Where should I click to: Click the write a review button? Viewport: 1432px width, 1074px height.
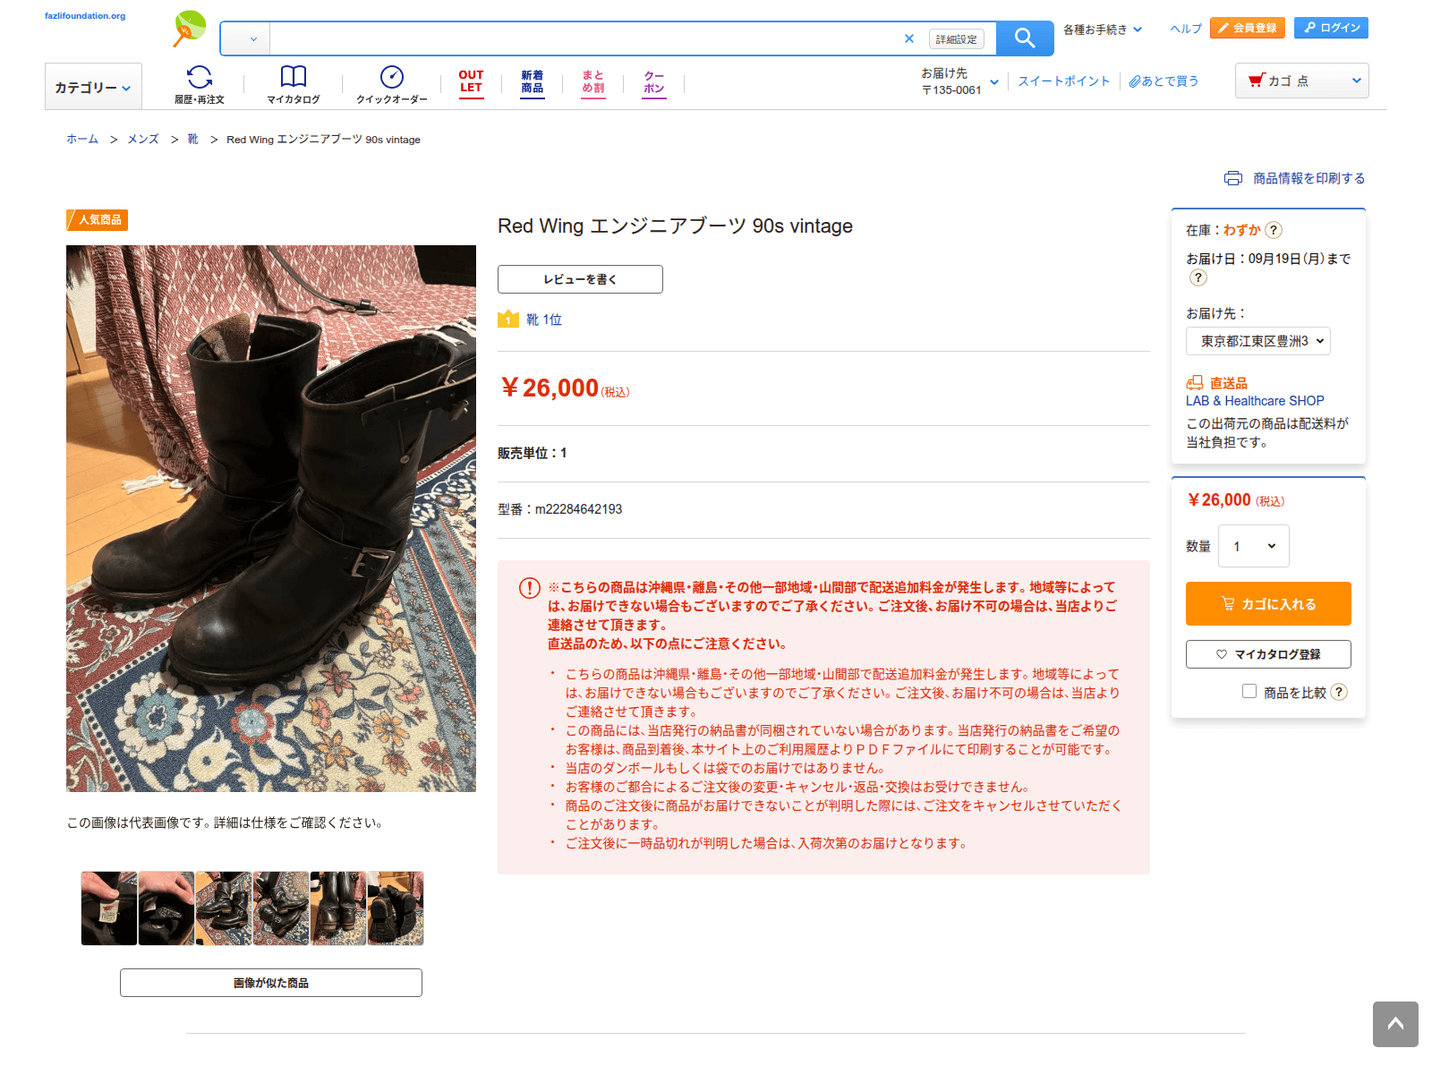click(580, 279)
